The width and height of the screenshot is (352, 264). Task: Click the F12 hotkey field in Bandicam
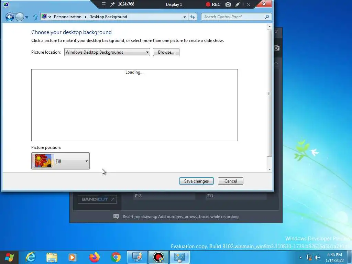click(x=164, y=196)
